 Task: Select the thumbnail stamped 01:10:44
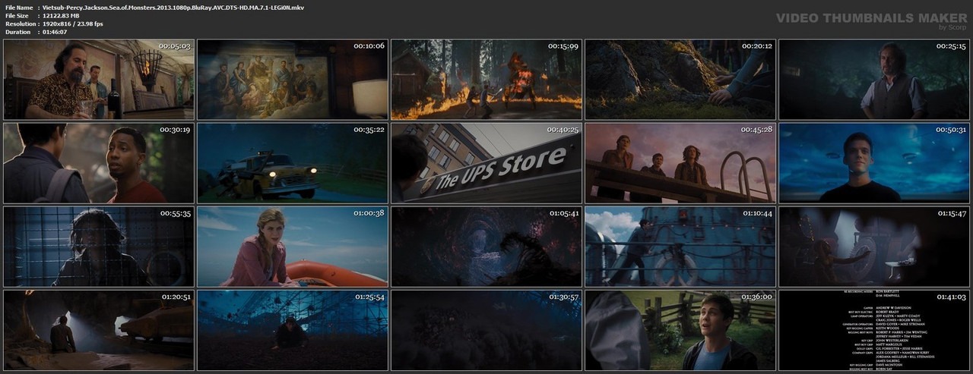(680, 247)
